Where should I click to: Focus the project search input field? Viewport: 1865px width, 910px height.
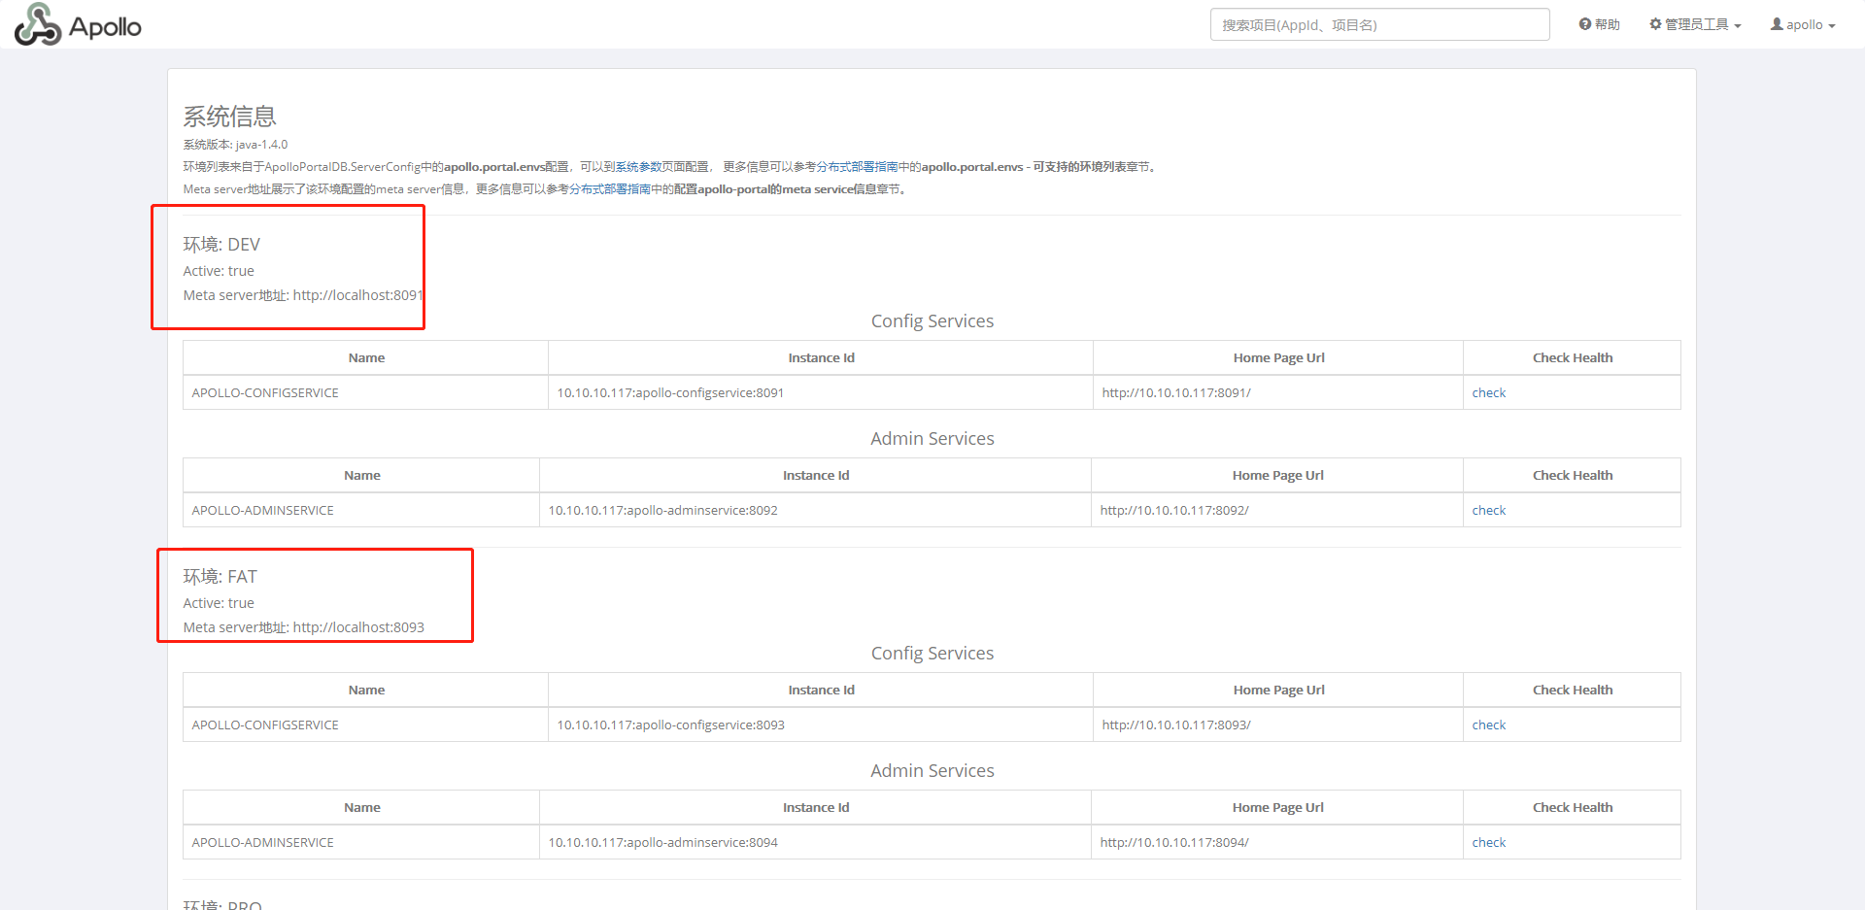click(x=1379, y=24)
